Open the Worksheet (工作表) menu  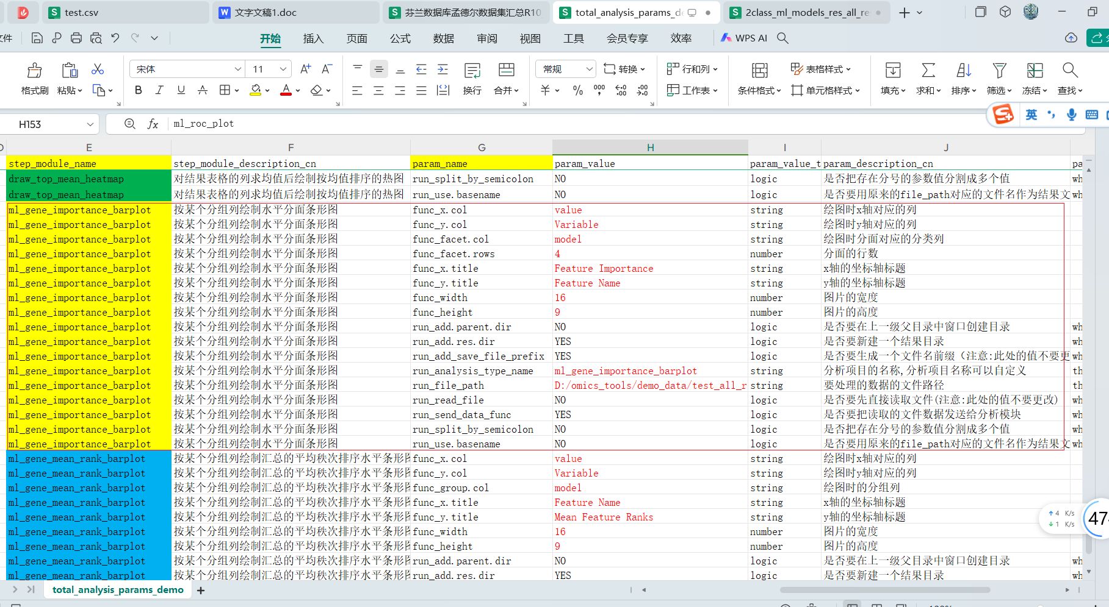click(692, 90)
